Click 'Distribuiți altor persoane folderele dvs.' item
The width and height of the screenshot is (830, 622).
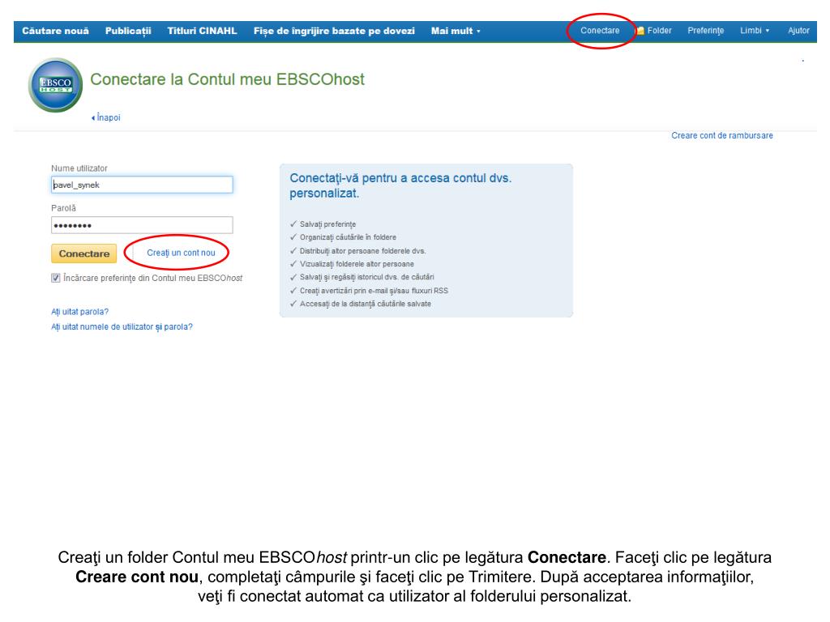362,251
